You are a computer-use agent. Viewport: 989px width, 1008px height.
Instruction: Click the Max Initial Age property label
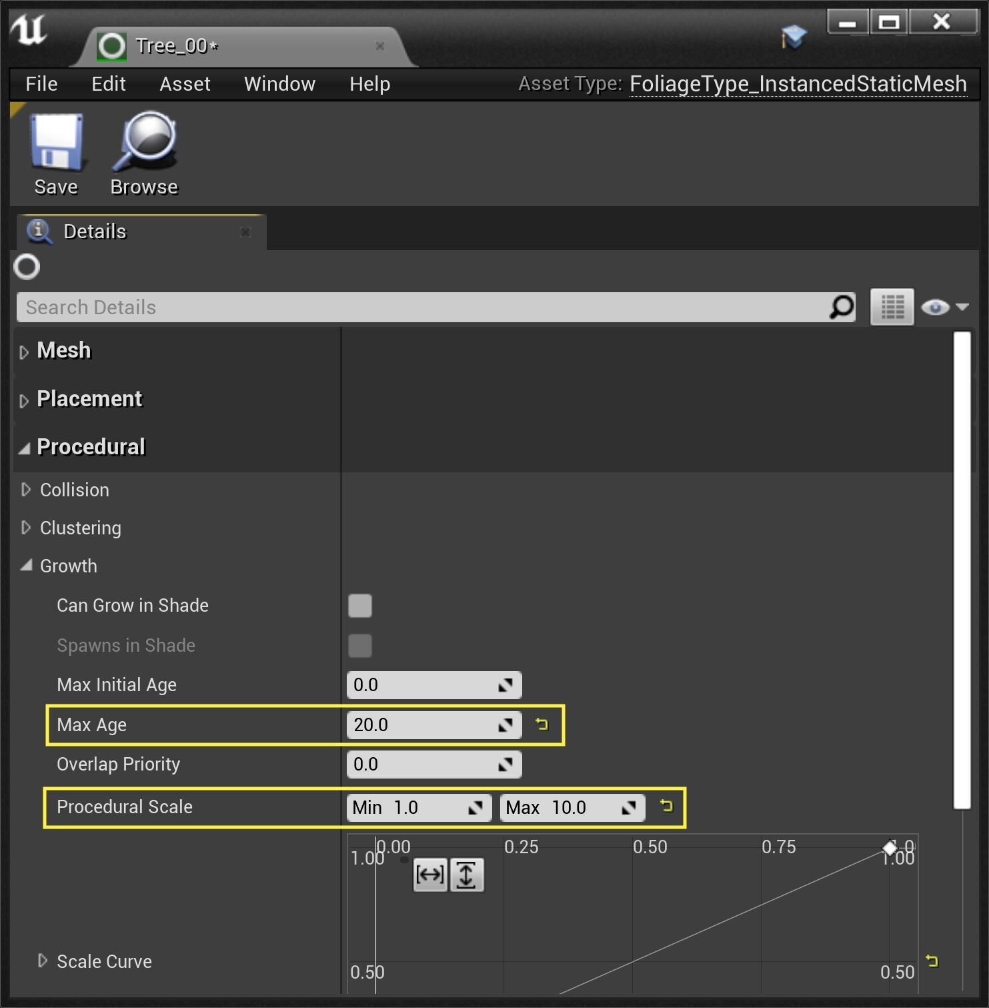[x=117, y=685]
